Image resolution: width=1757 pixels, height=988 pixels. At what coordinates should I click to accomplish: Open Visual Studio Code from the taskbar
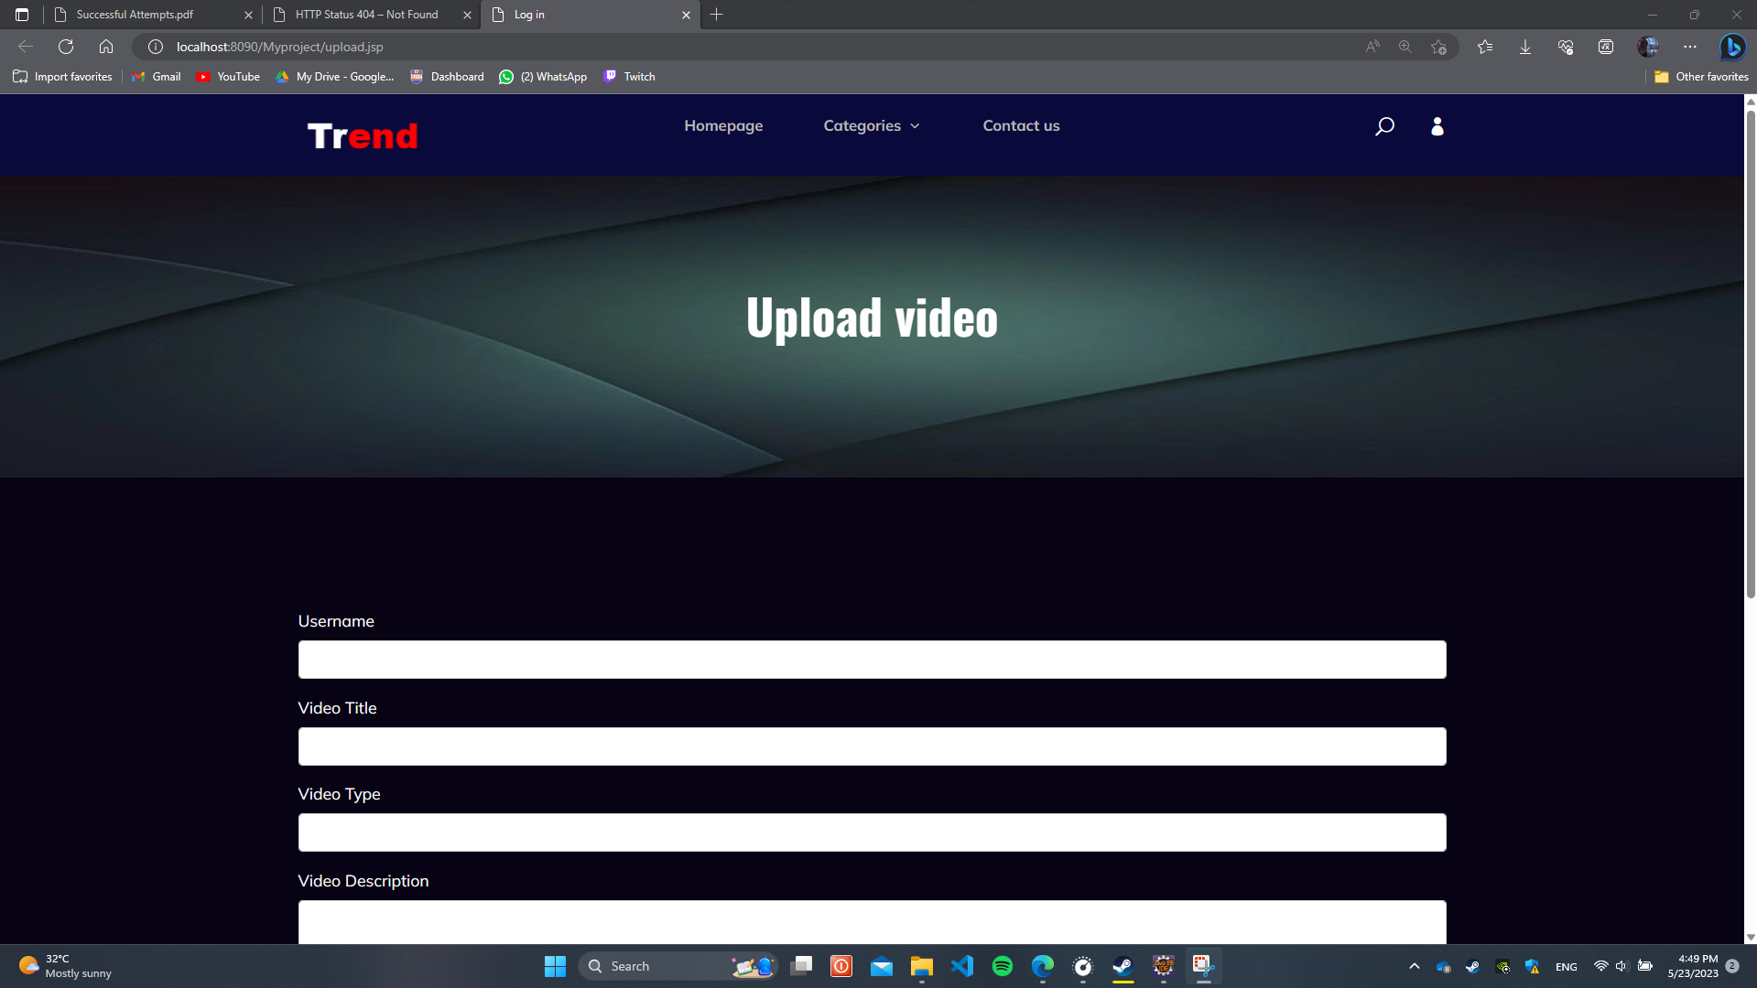[961, 966]
